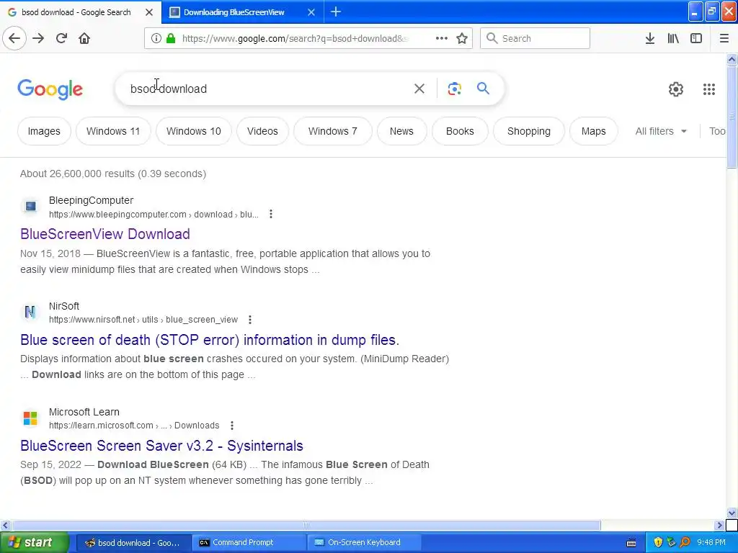Viewport: 738px width, 553px height.
Task: Click the magnifier tray icon
Action: tap(685, 542)
